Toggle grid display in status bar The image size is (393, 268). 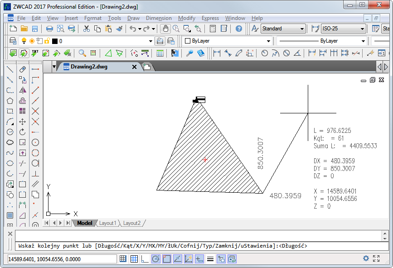pos(134,259)
